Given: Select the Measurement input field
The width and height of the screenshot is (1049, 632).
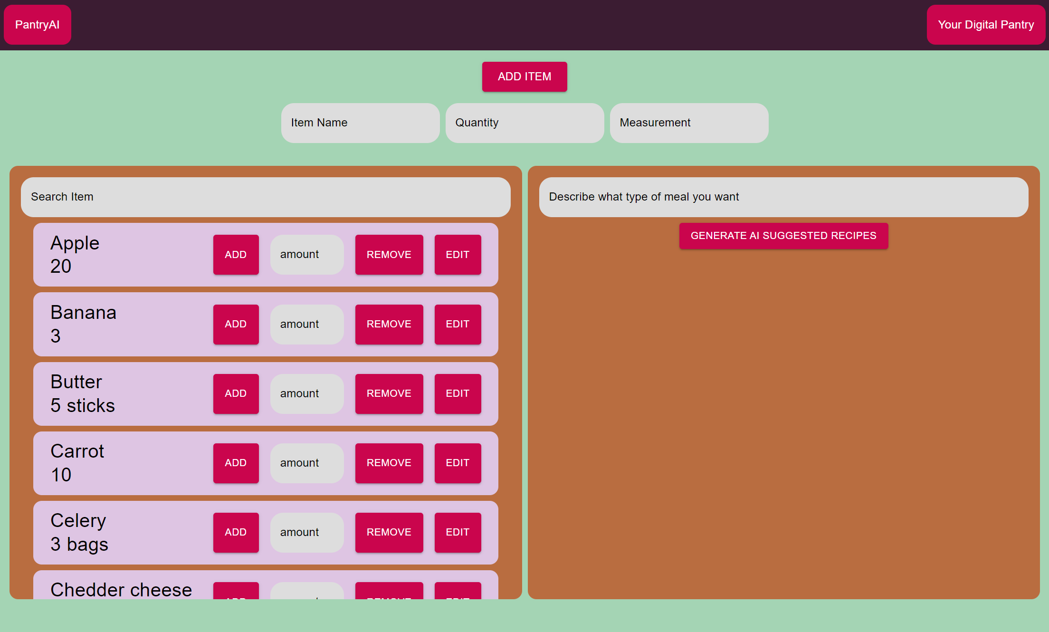Looking at the screenshot, I should [689, 123].
